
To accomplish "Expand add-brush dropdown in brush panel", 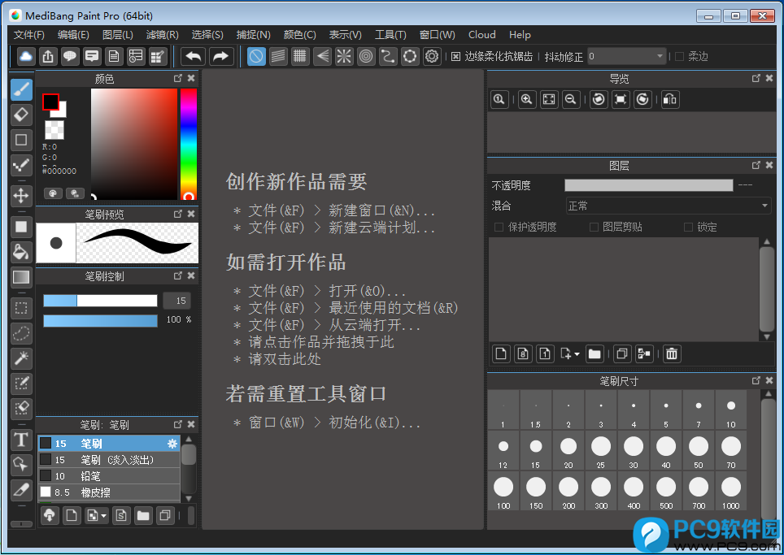I will [x=104, y=515].
